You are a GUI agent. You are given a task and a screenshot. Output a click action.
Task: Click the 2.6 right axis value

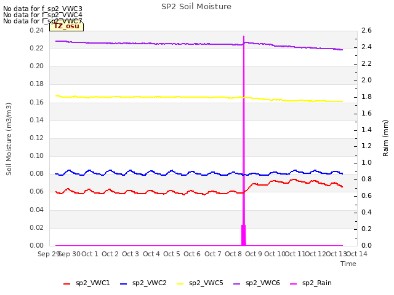tap(366, 30)
